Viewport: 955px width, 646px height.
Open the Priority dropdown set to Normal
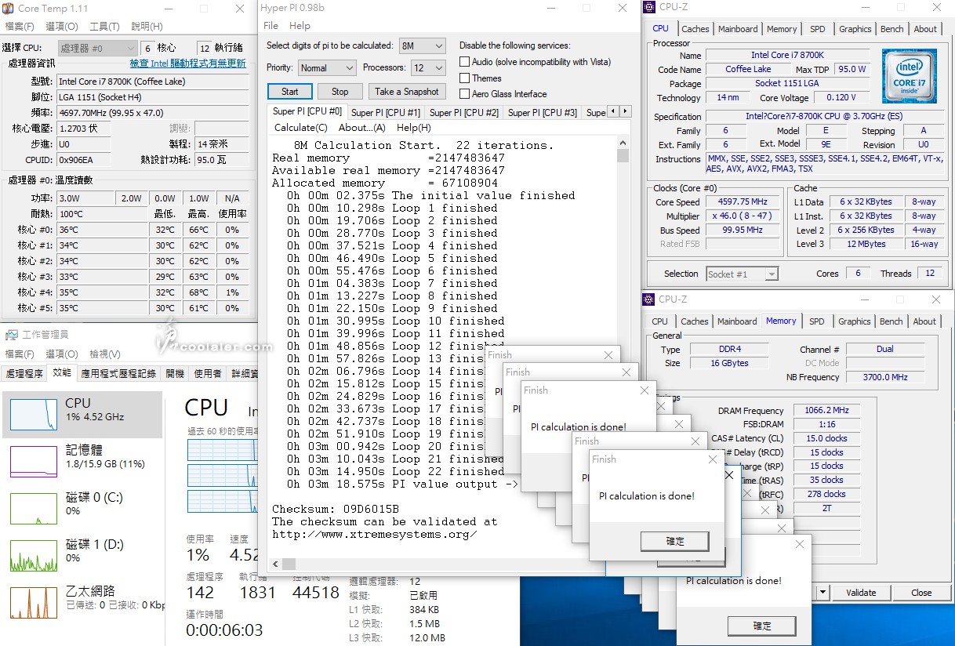[x=326, y=68]
